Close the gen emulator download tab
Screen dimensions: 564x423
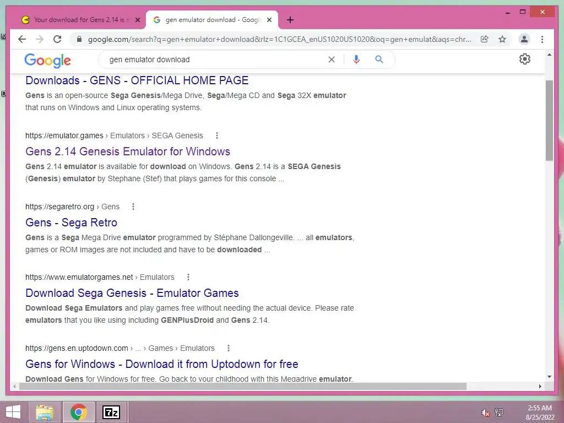pos(269,20)
